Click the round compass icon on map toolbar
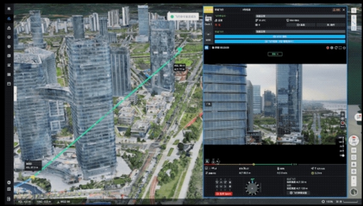 click(353, 141)
